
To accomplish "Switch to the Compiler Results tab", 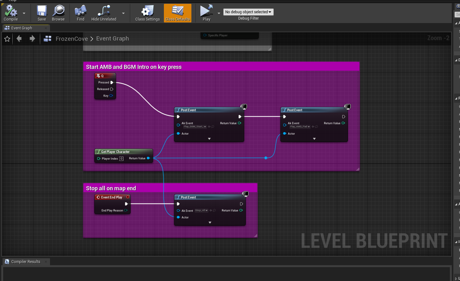I will click(26, 262).
